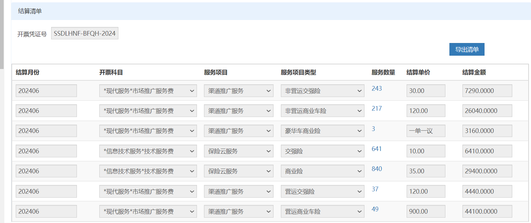Click unit price field 10.00
This screenshot has height=223, width=531.
tap(426, 151)
